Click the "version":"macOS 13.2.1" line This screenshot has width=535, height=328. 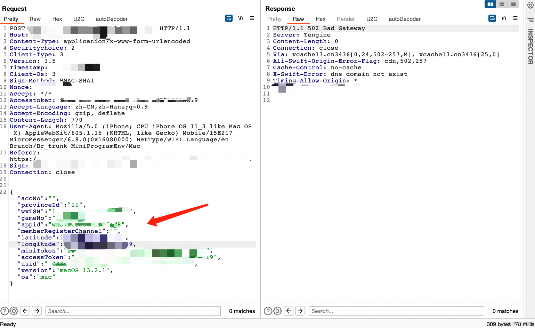click(65, 270)
